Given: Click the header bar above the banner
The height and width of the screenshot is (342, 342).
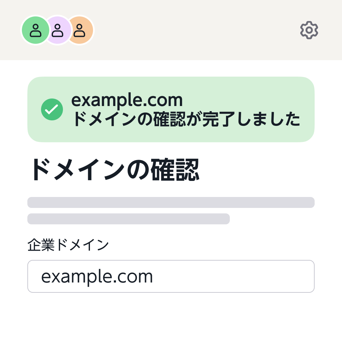Looking at the screenshot, I should tap(188, 30).
